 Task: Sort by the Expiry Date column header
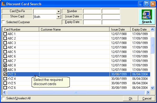(x=140, y=30)
